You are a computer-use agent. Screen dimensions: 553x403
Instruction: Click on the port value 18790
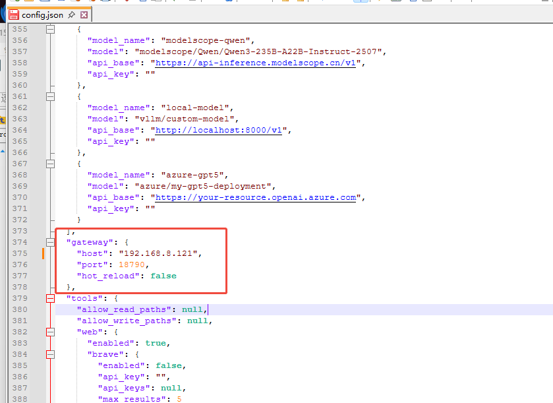point(132,264)
